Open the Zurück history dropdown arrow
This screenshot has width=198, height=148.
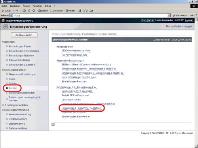tap(13, 11)
